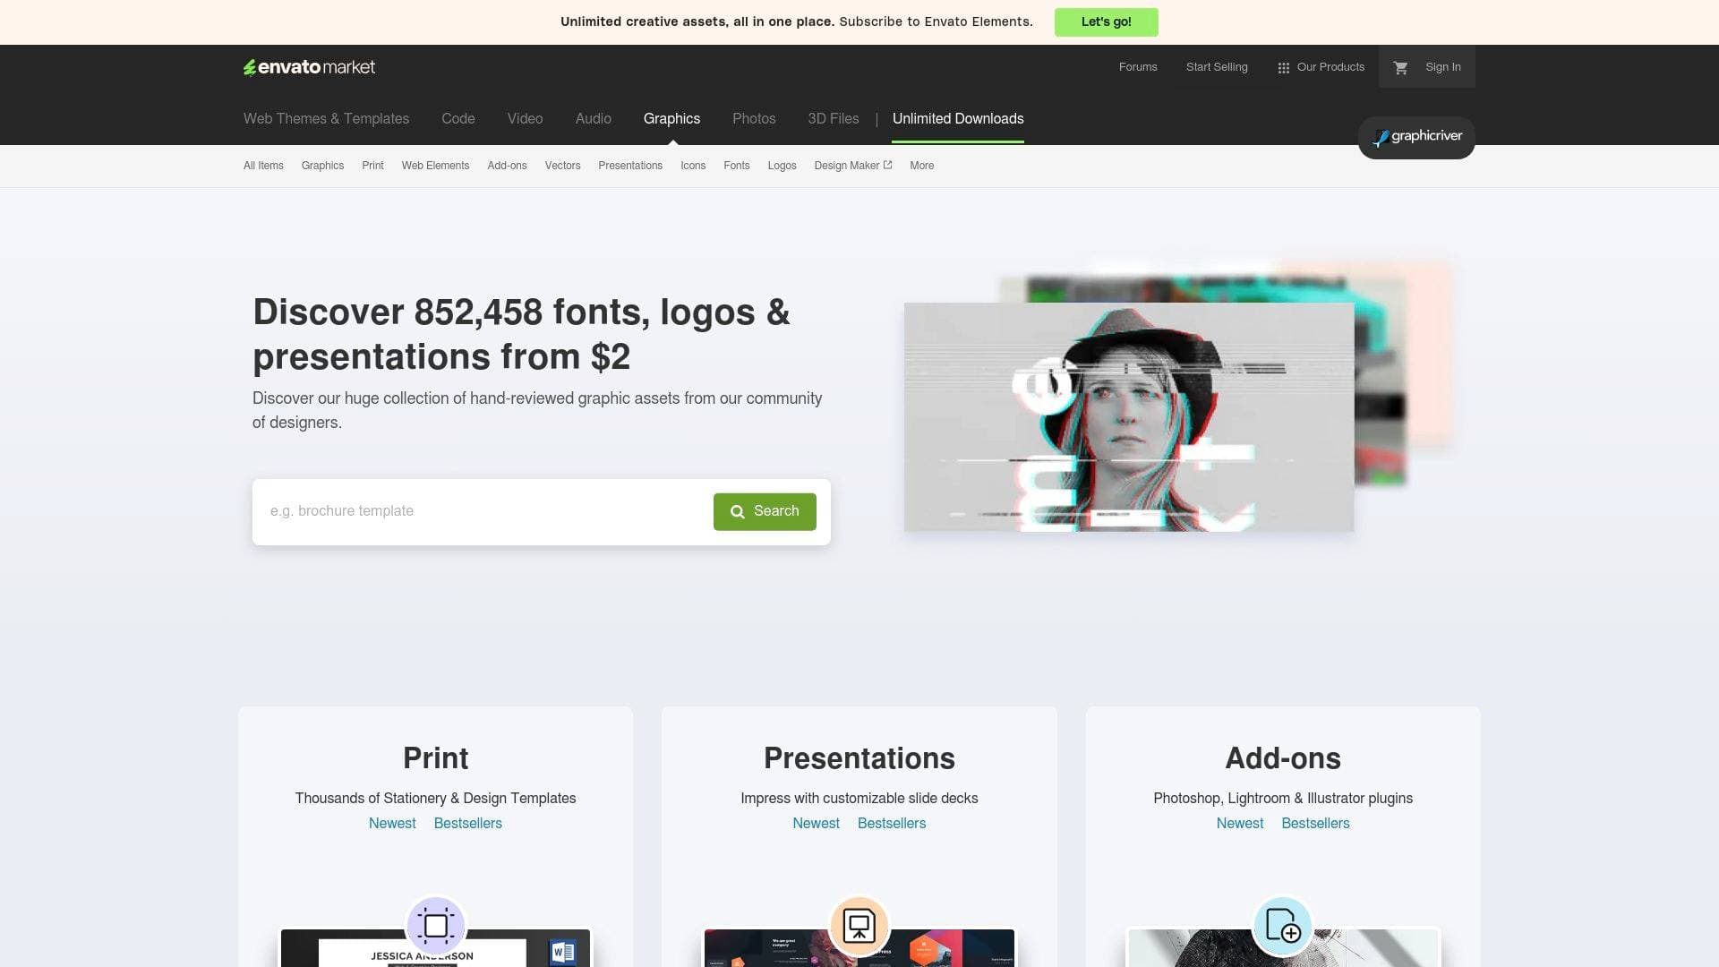Expand the More navigation menu
Image resolution: width=1719 pixels, height=967 pixels.
click(x=921, y=166)
